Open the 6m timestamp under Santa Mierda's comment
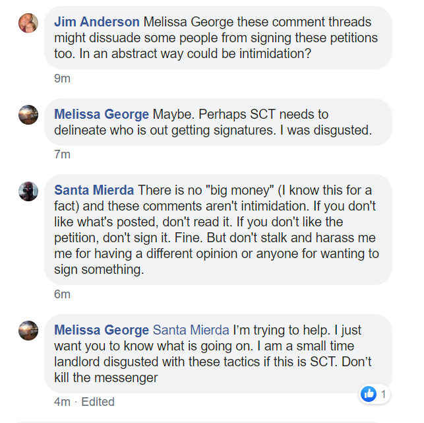 62,294
